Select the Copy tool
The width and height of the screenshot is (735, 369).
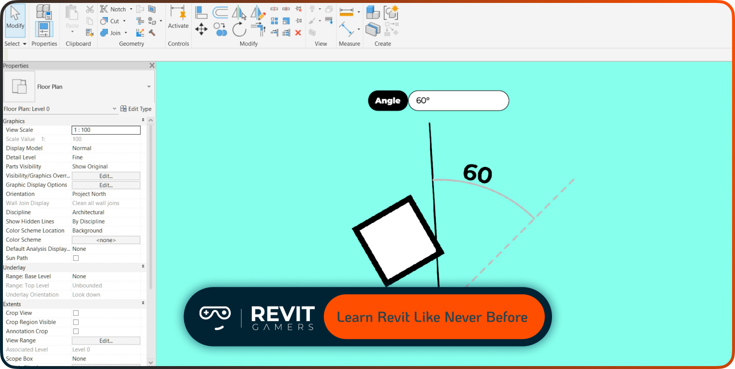(x=220, y=29)
